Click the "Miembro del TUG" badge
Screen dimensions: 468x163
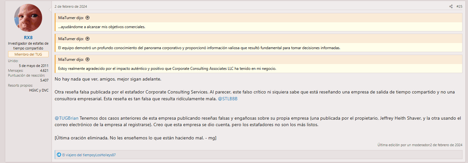coord(28,54)
